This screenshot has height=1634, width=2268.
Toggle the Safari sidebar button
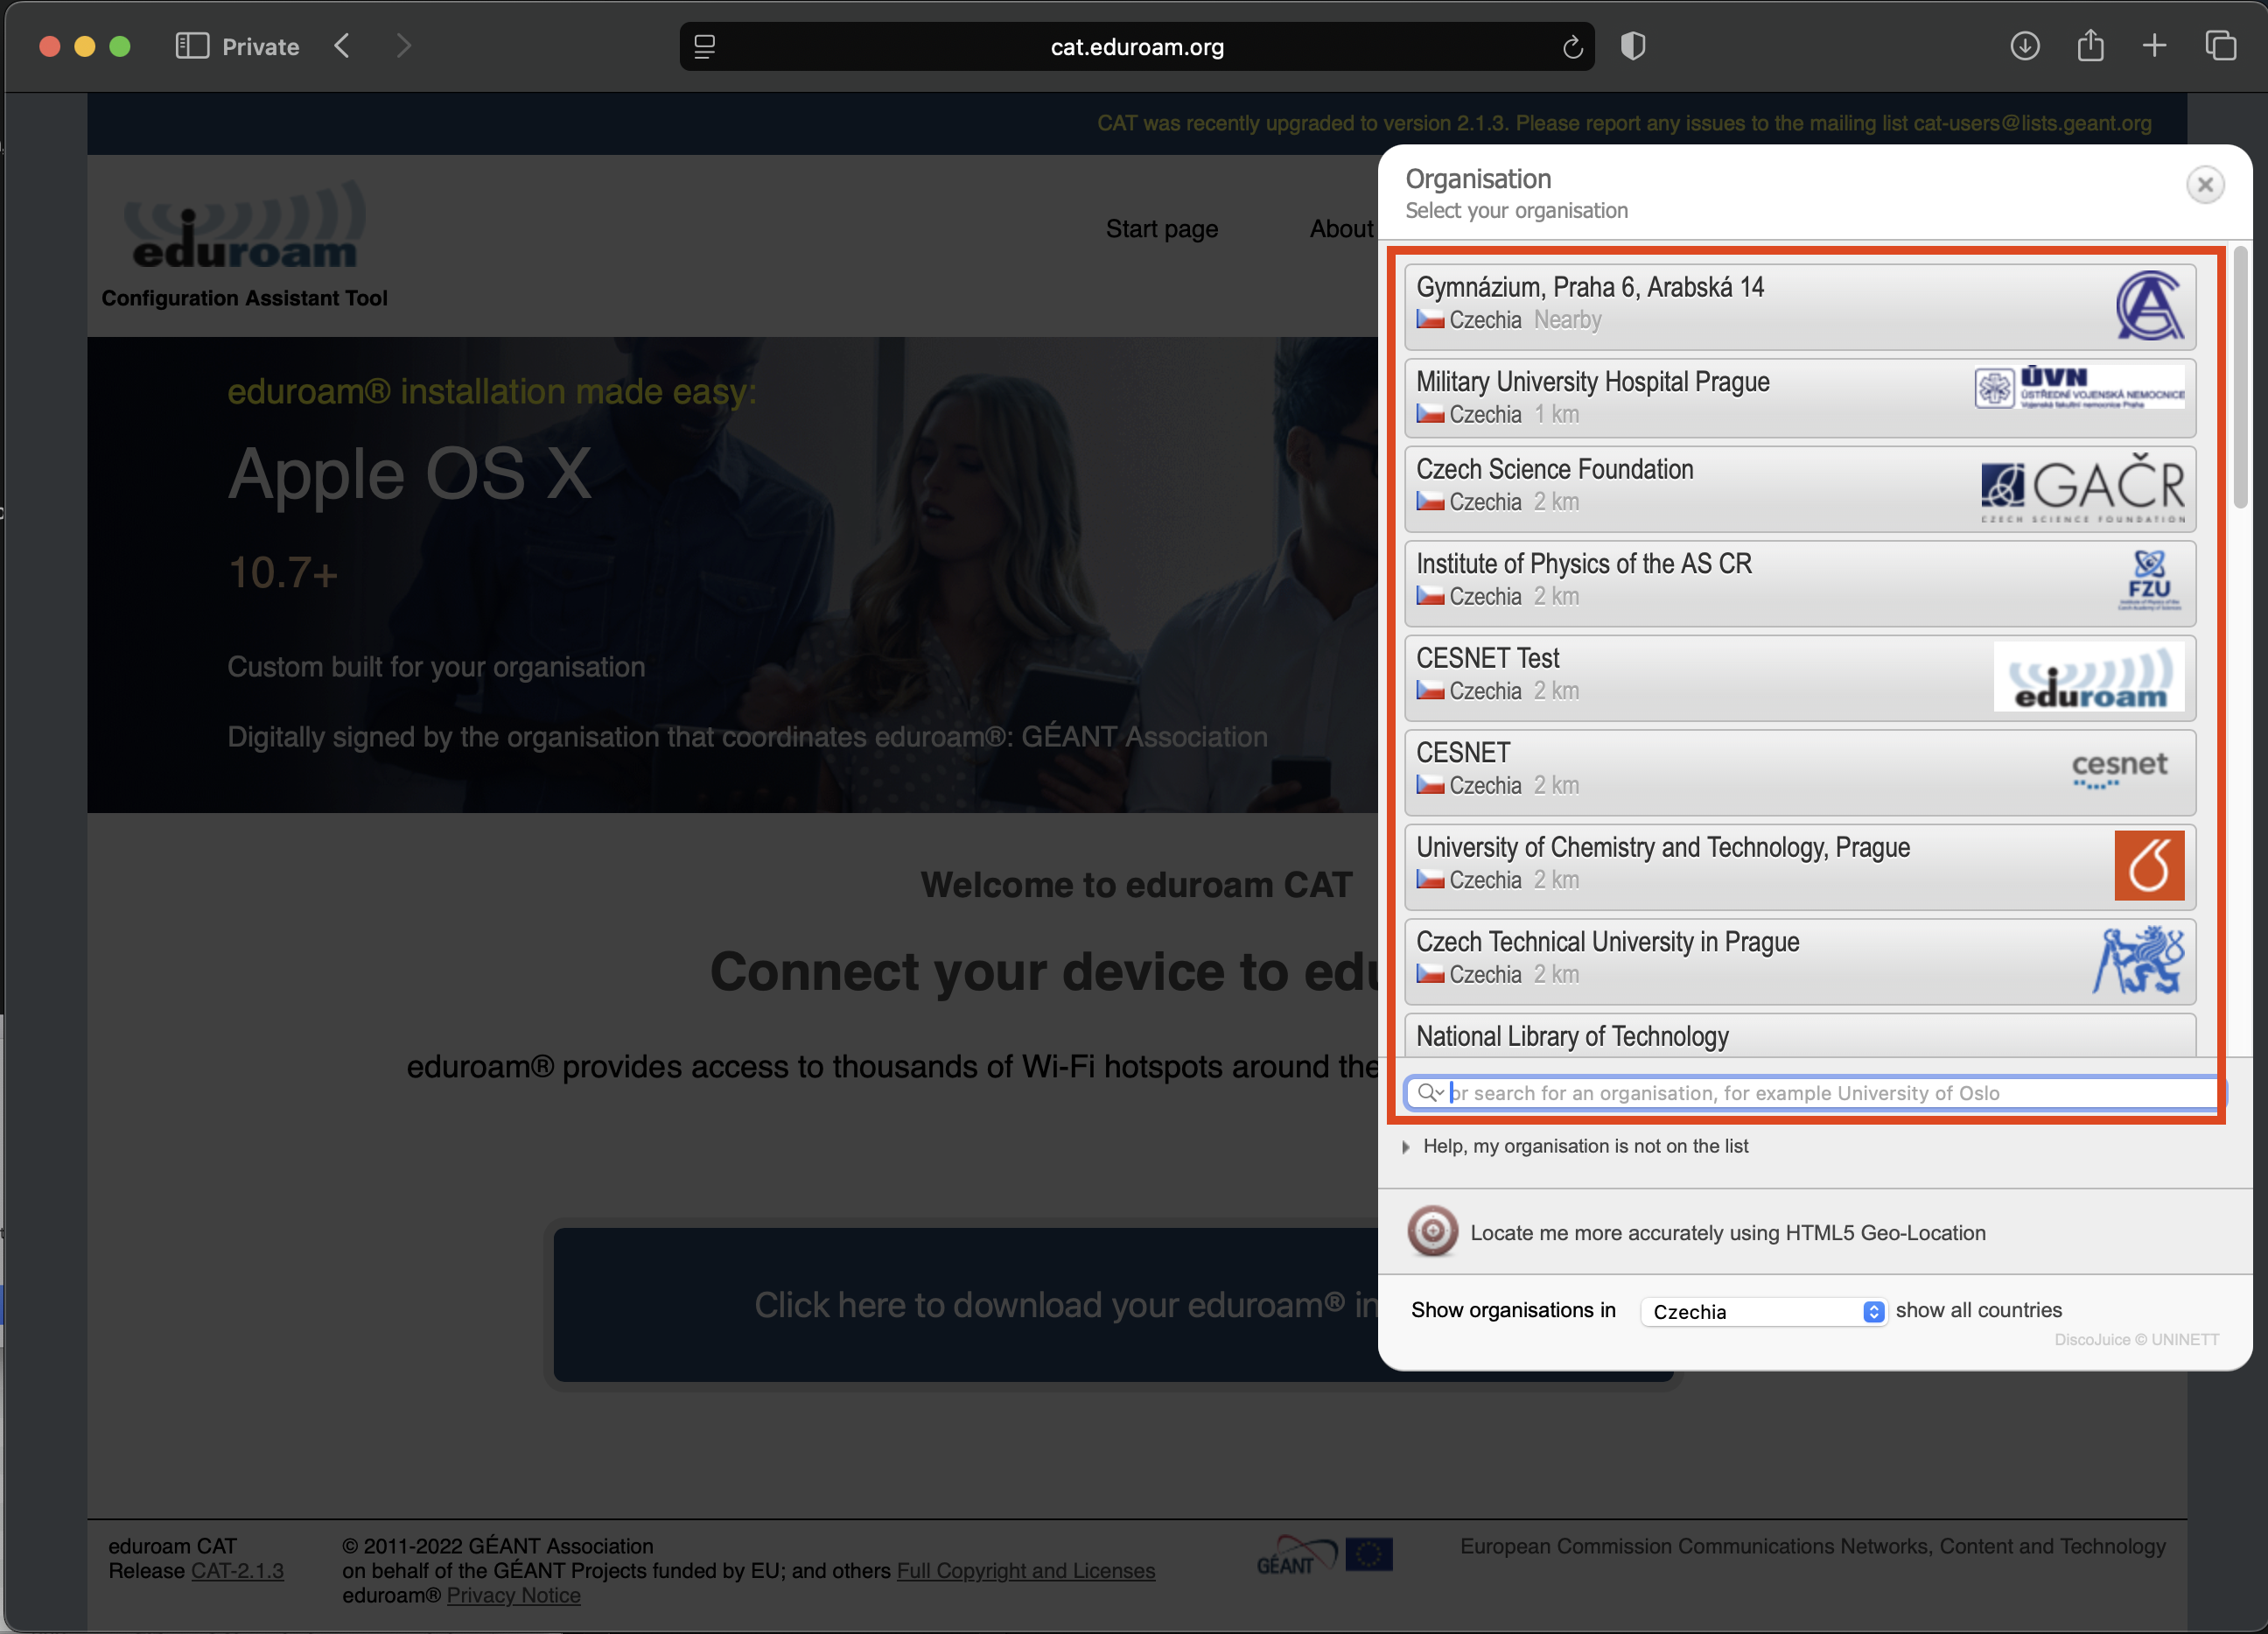[x=192, y=46]
